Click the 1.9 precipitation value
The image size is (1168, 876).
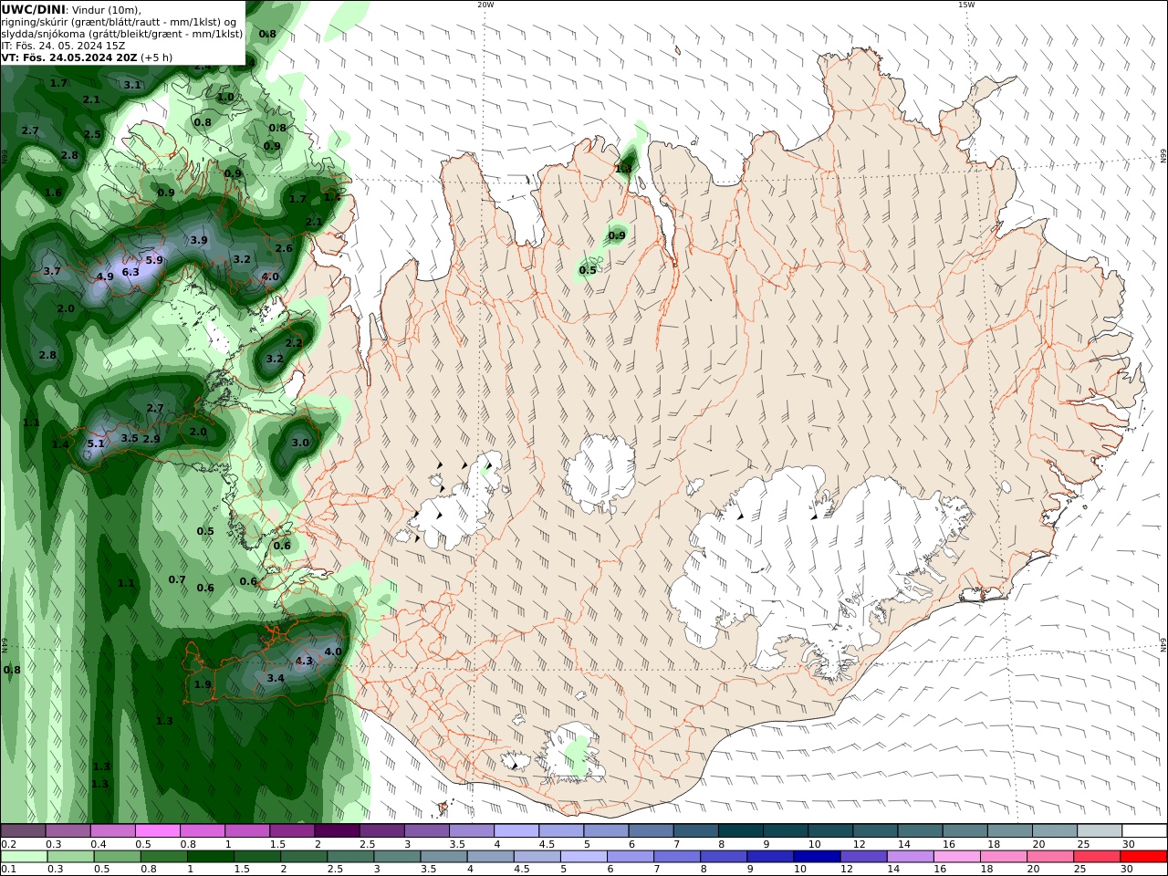click(x=203, y=684)
